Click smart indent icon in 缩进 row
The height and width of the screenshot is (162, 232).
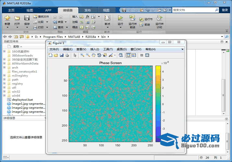click(81, 27)
